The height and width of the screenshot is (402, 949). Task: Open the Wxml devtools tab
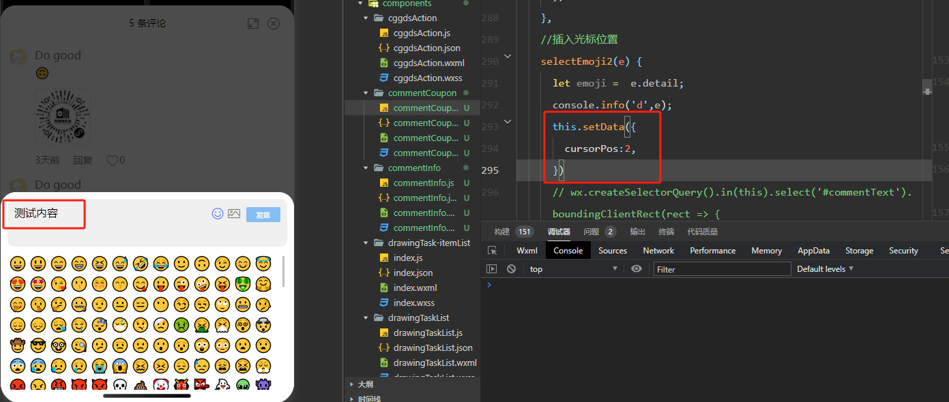click(x=527, y=251)
